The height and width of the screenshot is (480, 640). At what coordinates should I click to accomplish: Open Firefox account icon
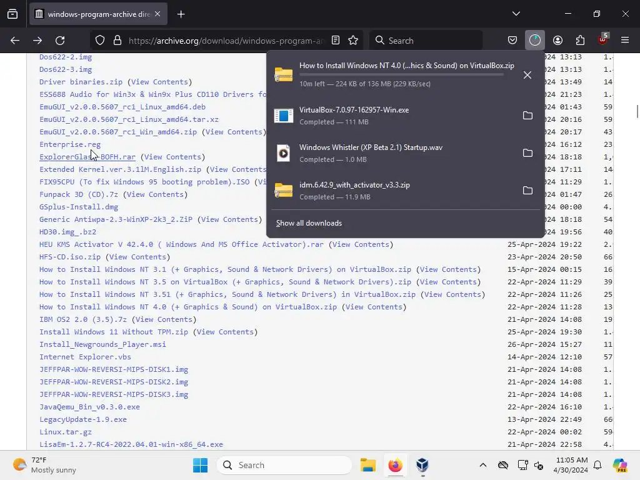tap(557, 41)
